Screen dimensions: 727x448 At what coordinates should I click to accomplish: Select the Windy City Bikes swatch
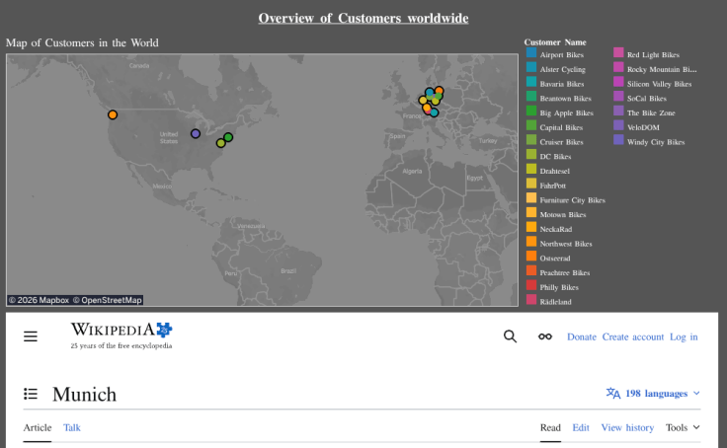point(618,140)
